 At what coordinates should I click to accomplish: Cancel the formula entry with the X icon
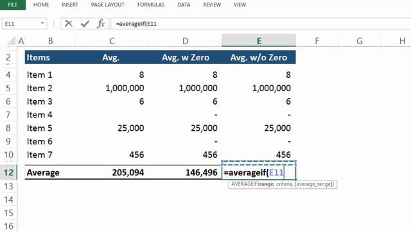click(x=69, y=24)
